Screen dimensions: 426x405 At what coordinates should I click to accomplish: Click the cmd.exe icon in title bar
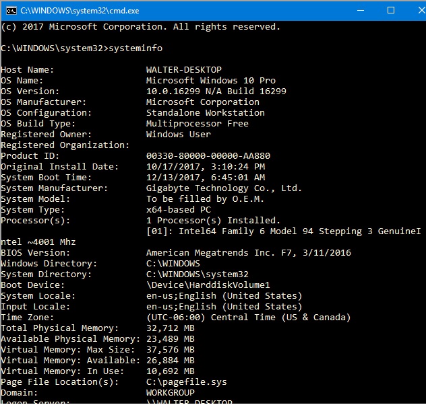[x=10, y=10]
